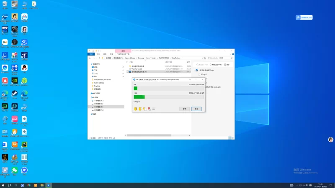
Task: Open Steam from the desktop
Action: (15, 94)
